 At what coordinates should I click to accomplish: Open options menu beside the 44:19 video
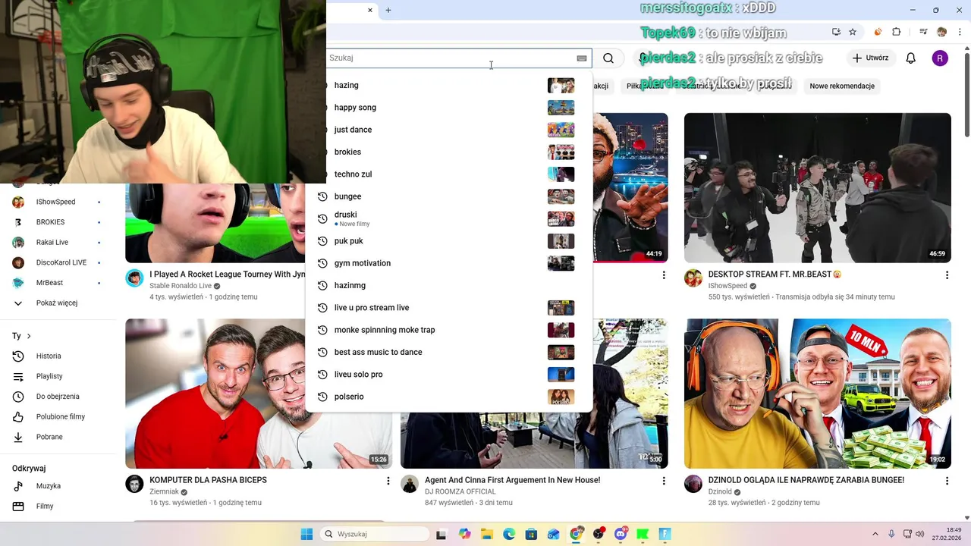(x=664, y=275)
